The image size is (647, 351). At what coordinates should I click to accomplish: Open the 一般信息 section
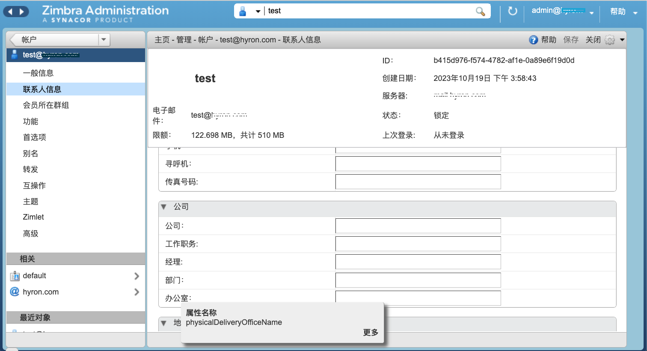[76, 73]
